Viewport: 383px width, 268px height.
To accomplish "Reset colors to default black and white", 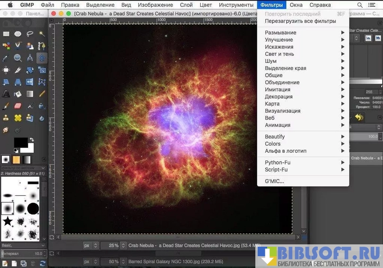I will [16, 151].
